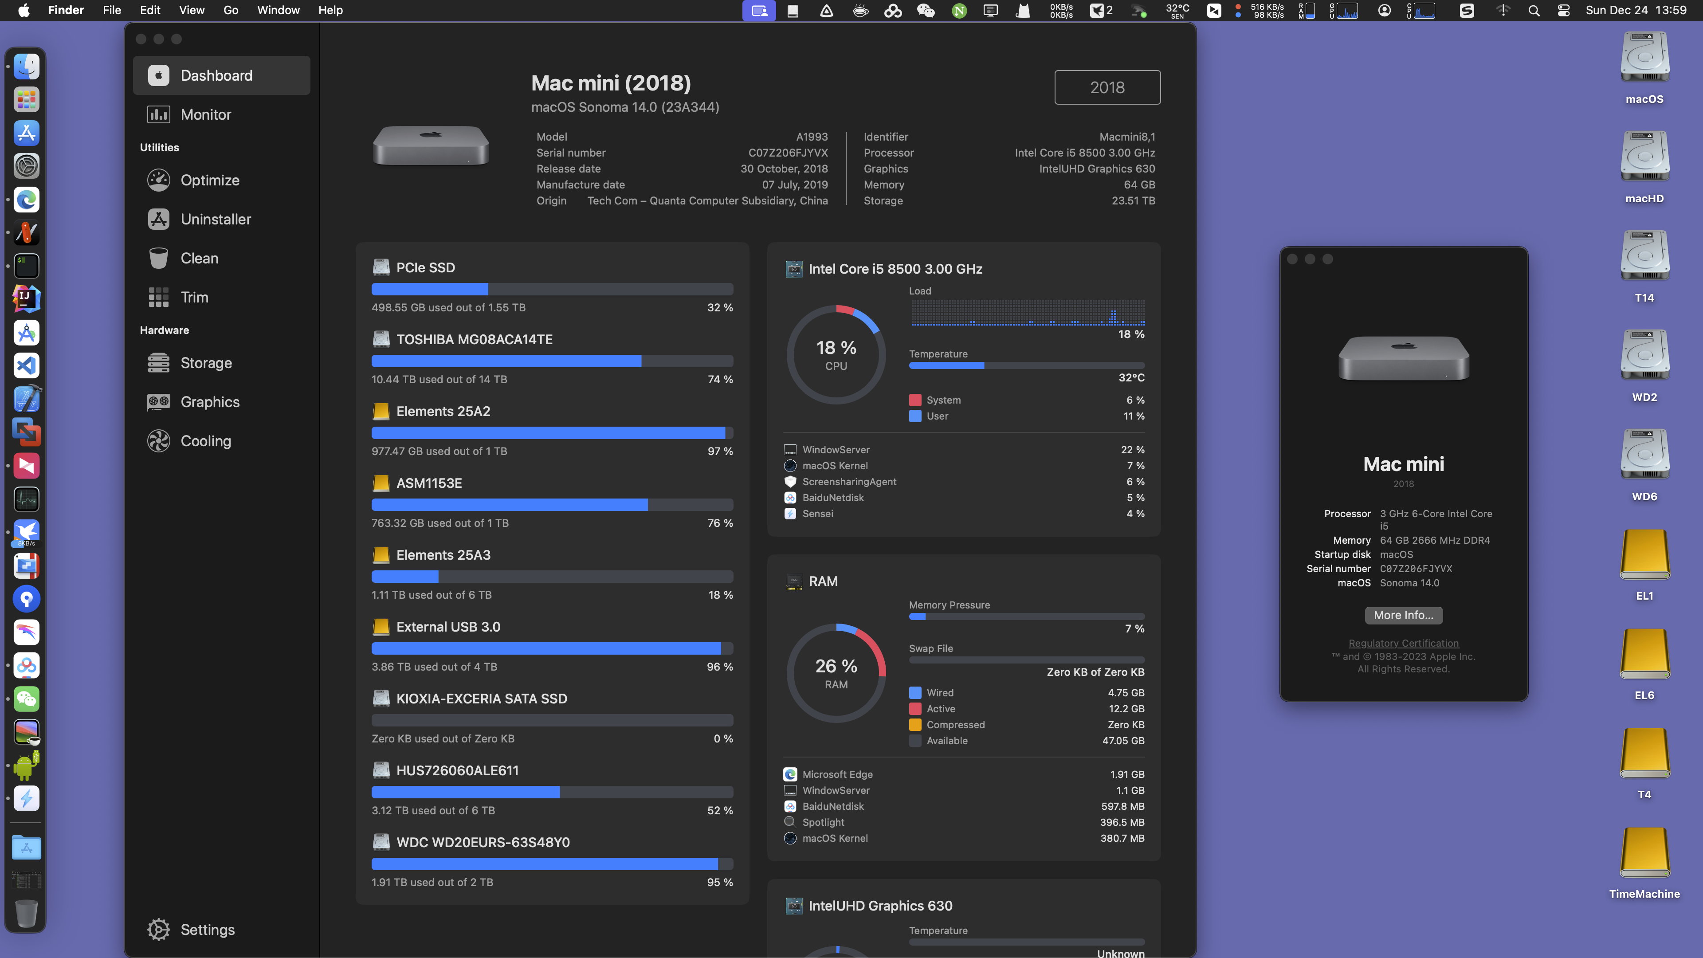This screenshot has height=958, width=1703.
Task: Open the Finder menu in menu bar
Action: (x=66, y=10)
